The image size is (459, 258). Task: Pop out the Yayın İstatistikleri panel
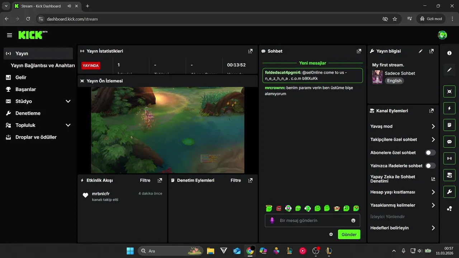click(250, 51)
